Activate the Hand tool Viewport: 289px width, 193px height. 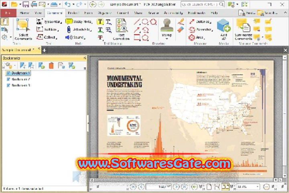(x=4, y=22)
